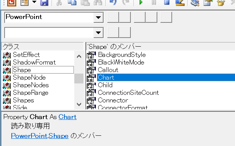This screenshot has width=235, height=146.
Task: Click the 'Shape' のメンバー list header
Action: coord(161,47)
